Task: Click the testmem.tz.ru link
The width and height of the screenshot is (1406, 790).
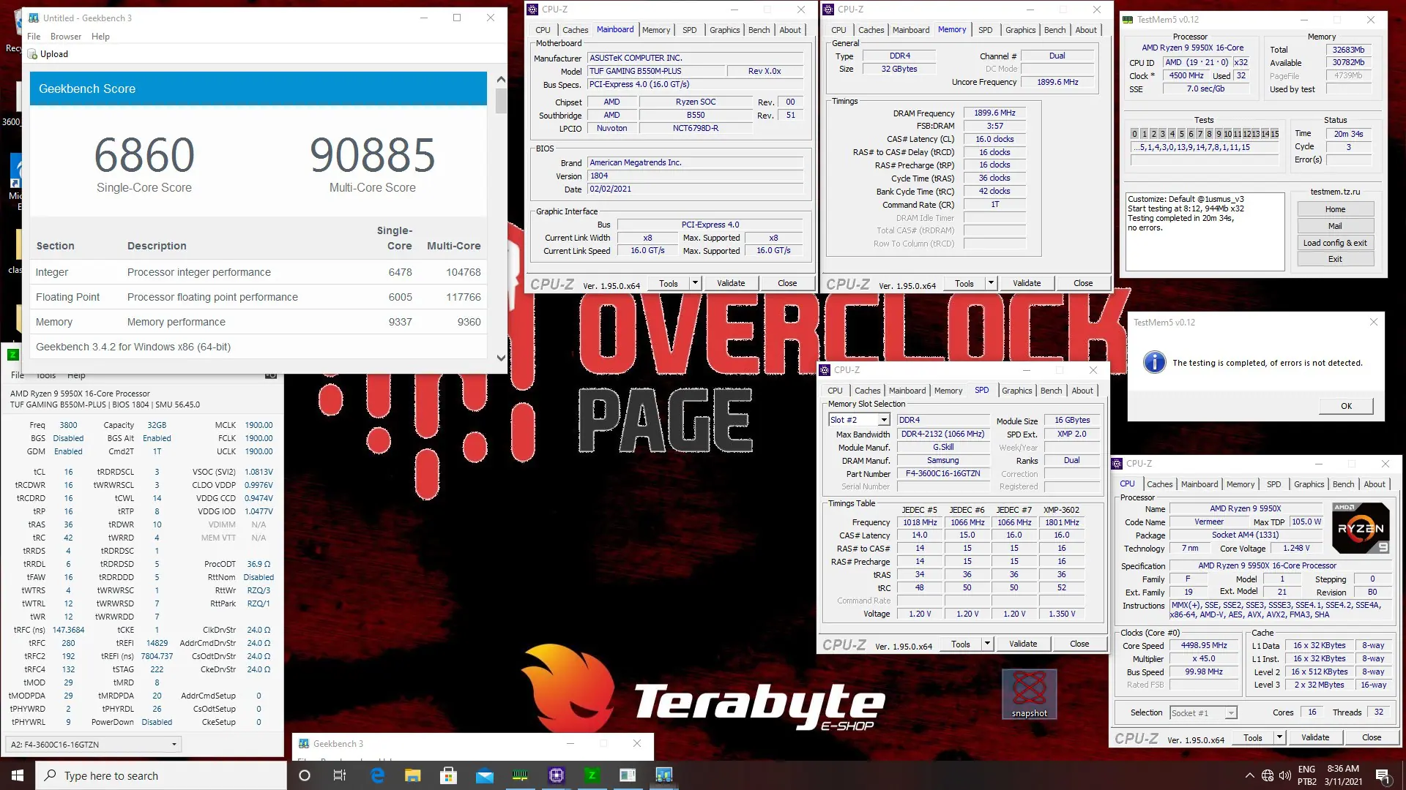Action: tap(1335, 192)
